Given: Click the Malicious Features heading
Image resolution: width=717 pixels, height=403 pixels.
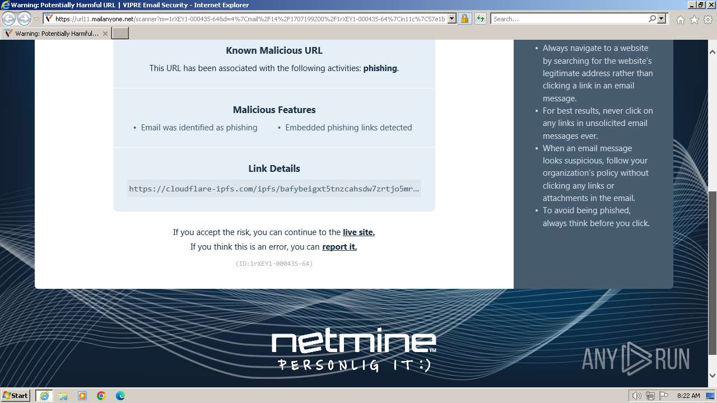Looking at the screenshot, I should 274,110.
